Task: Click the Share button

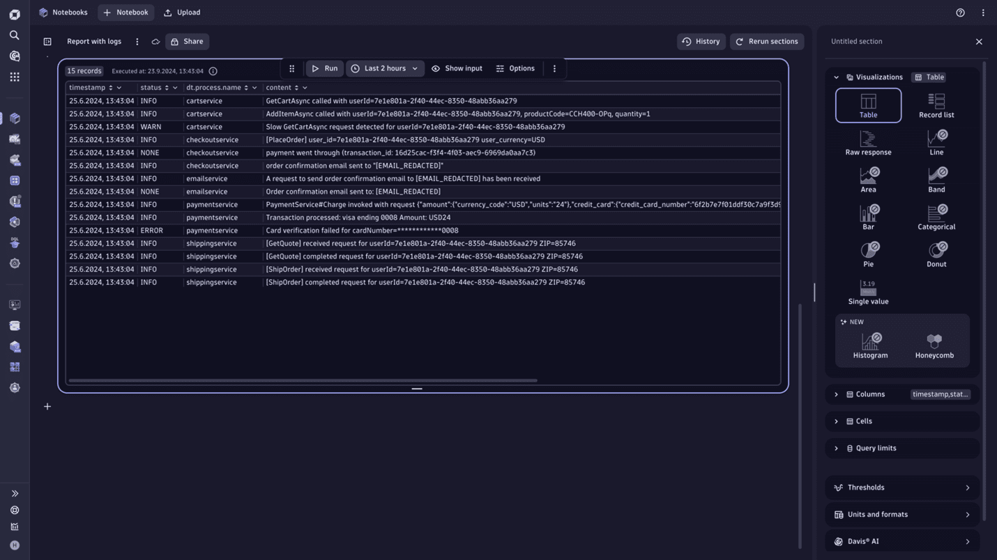Action: 187,42
